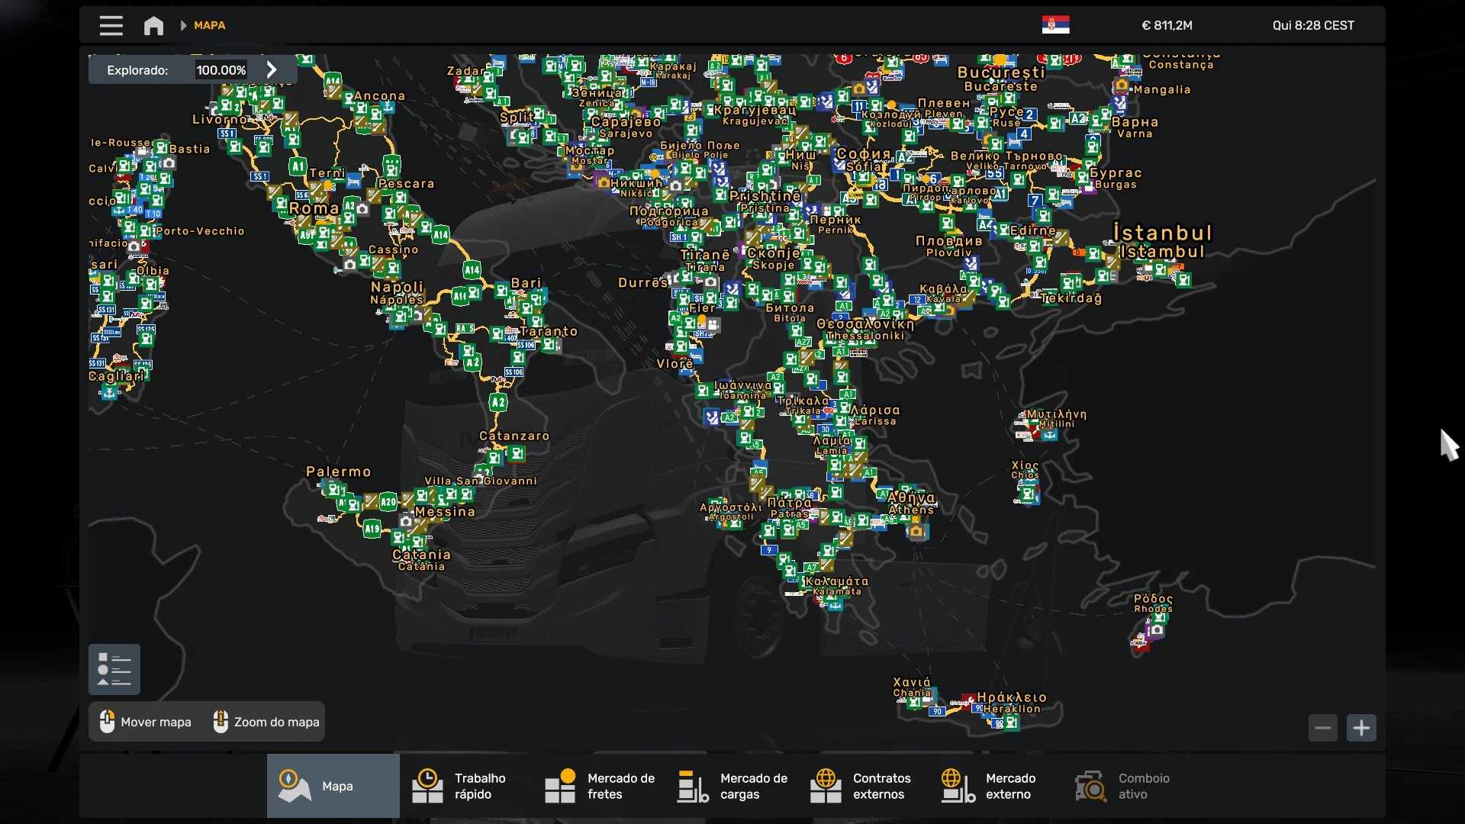Click the Comboio ativo option
This screenshot has height=824, width=1465.
click(1124, 786)
